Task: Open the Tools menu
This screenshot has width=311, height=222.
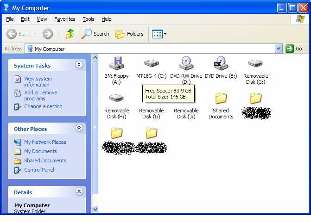Action: [89, 19]
